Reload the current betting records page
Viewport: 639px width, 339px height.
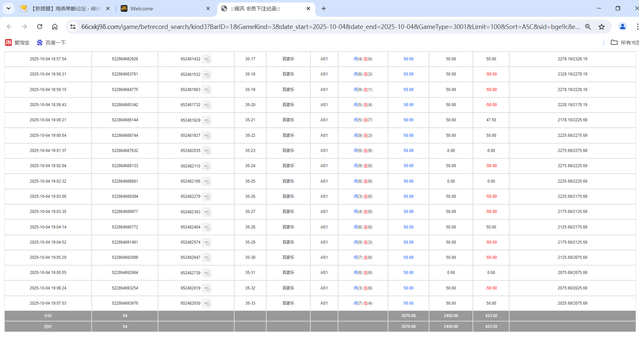click(x=39, y=26)
